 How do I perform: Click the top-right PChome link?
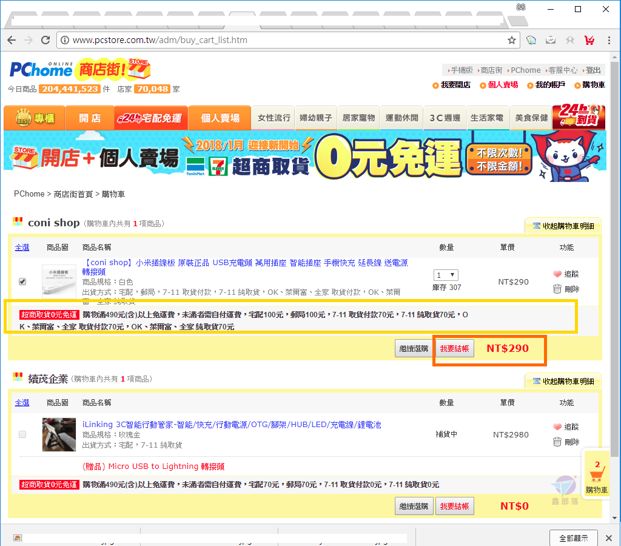pyautogui.click(x=525, y=70)
